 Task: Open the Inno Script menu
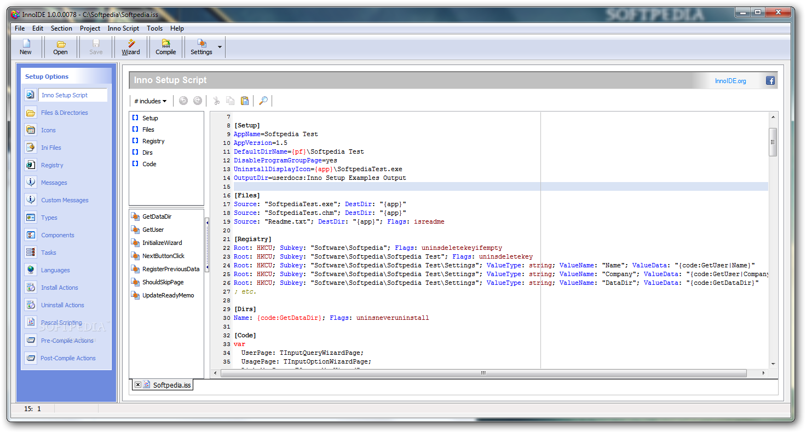tap(123, 28)
